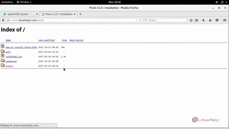Open the Activities overview
The image size is (229, 129).
7,2
